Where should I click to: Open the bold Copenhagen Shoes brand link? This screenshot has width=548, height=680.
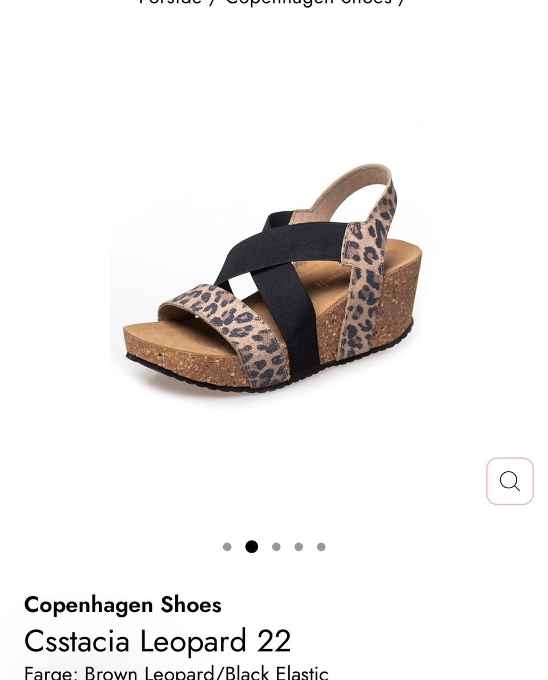pos(123,605)
